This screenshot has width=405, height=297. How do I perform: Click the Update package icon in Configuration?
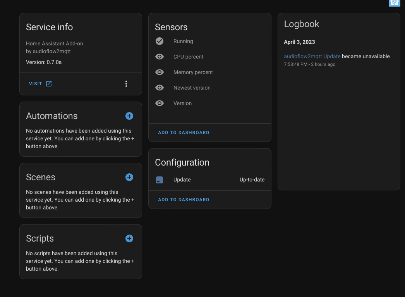coord(159,180)
